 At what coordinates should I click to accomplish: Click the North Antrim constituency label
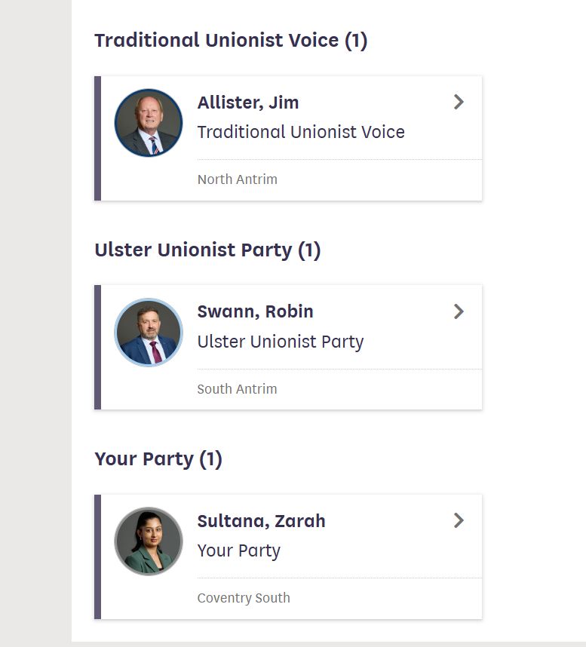[x=237, y=179]
